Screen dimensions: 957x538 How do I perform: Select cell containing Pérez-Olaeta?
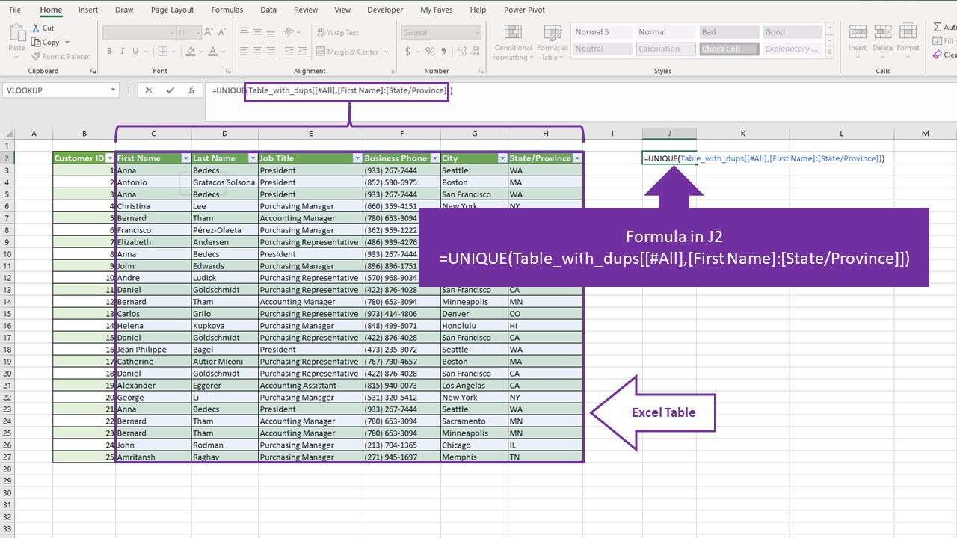(224, 230)
